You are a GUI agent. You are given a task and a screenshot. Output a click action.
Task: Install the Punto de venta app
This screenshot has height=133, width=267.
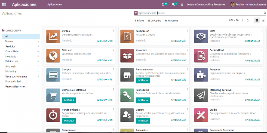tap(143, 80)
